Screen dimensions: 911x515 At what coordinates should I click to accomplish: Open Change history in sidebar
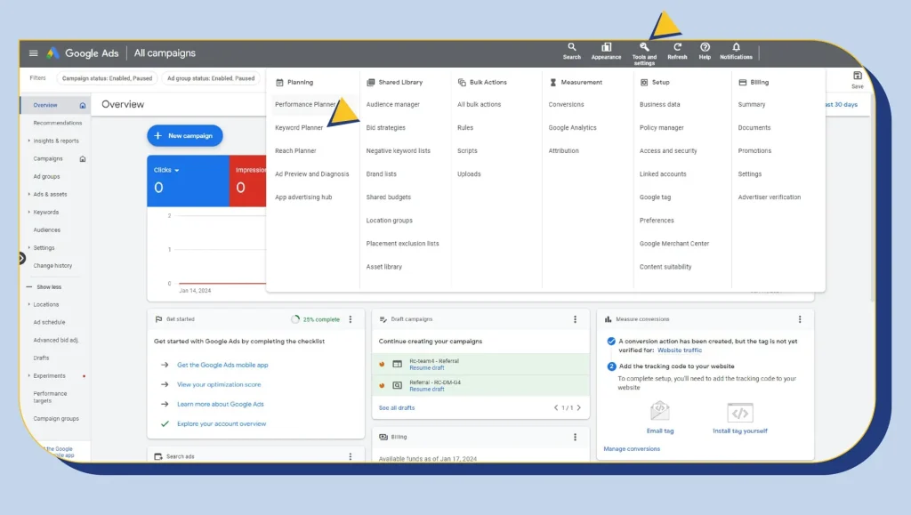click(52, 266)
